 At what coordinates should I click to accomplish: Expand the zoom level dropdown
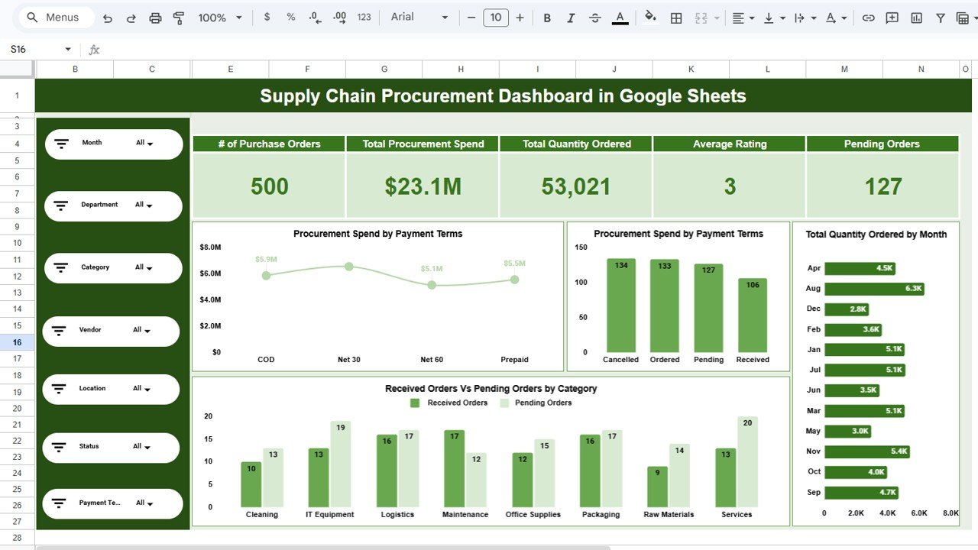click(219, 17)
